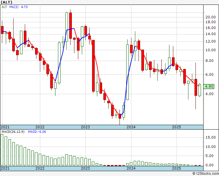This screenshot has width=219, height=176.
Task: Click 2022 on the price chart timeline
Action: (x=40, y=127)
